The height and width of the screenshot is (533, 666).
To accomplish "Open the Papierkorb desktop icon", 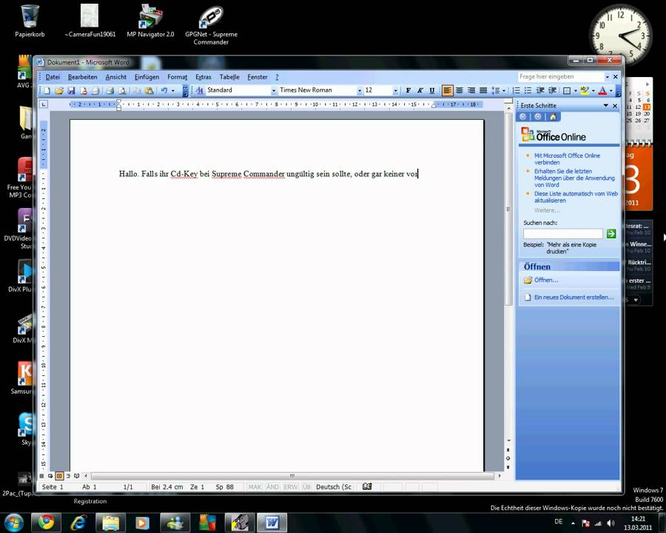I will tap(30, 21).
